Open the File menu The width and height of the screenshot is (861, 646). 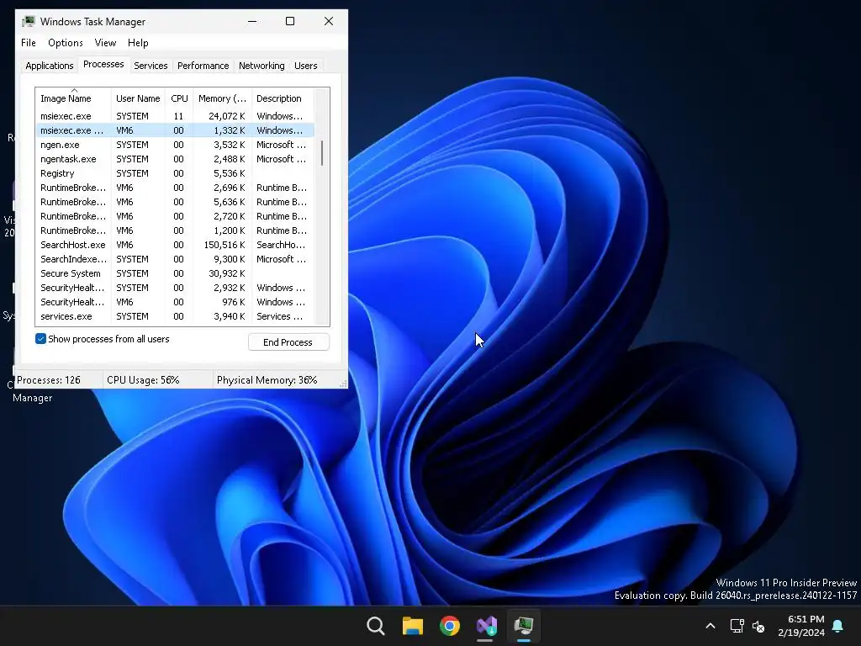(29, 43)
